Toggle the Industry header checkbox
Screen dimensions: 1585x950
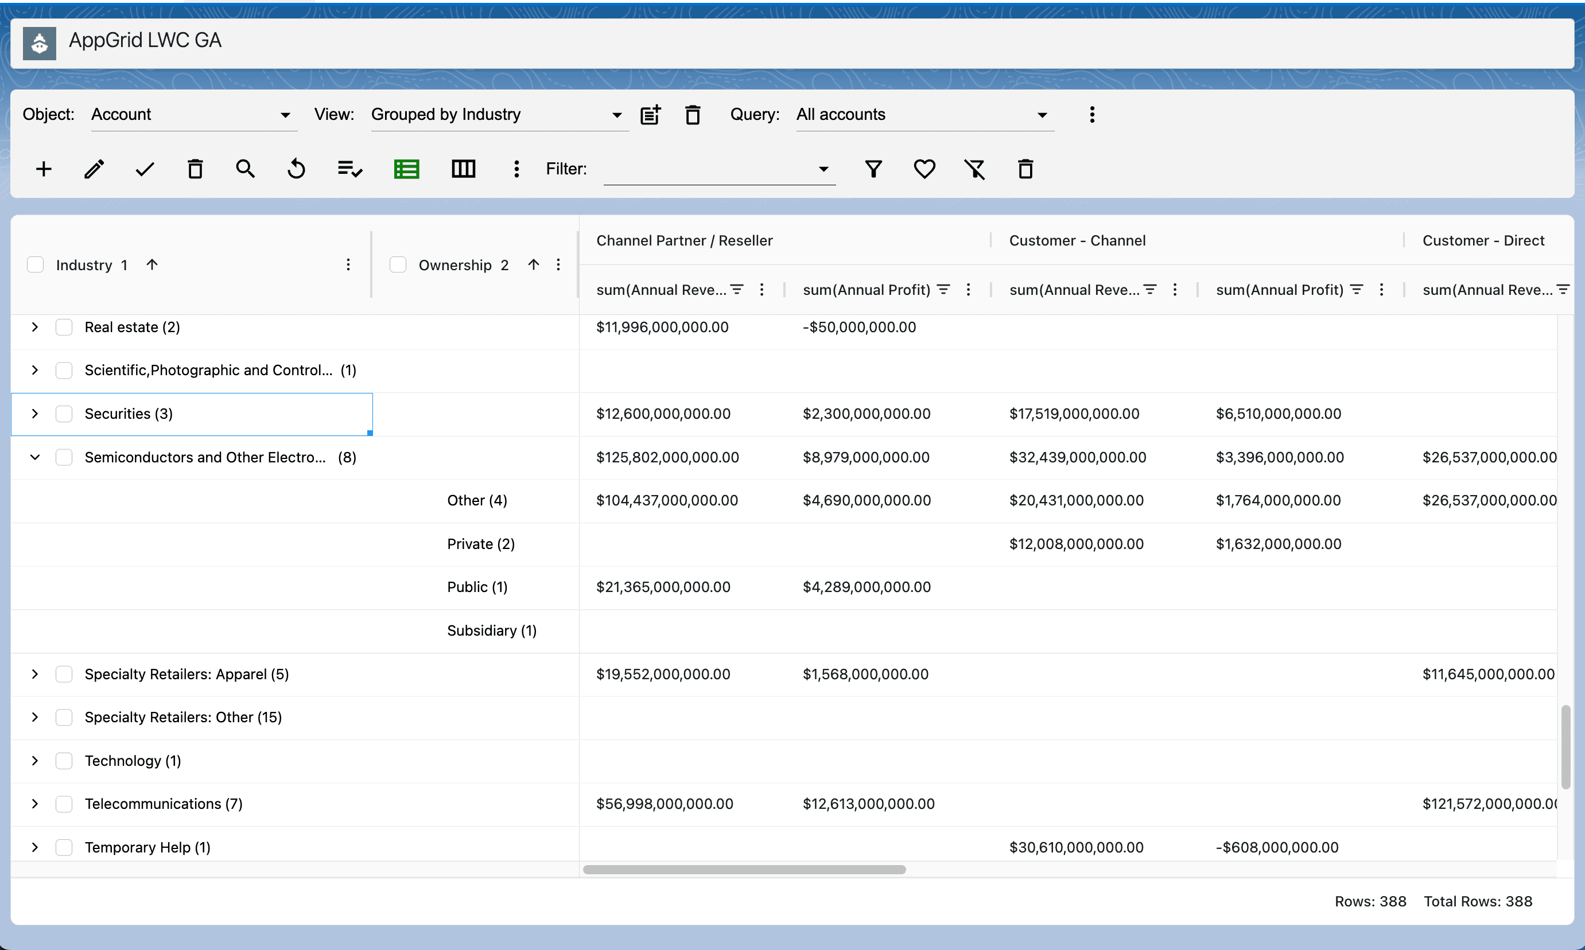pyautogui.click(x=35, y=265)
